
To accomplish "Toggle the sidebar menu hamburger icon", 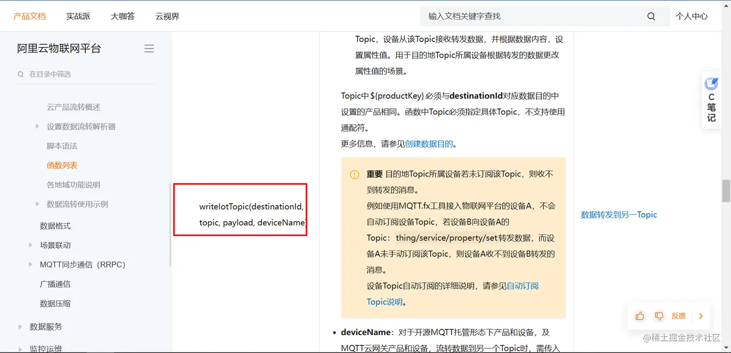I will 149,48.
